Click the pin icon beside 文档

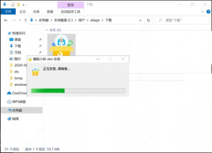coord(40,52)
